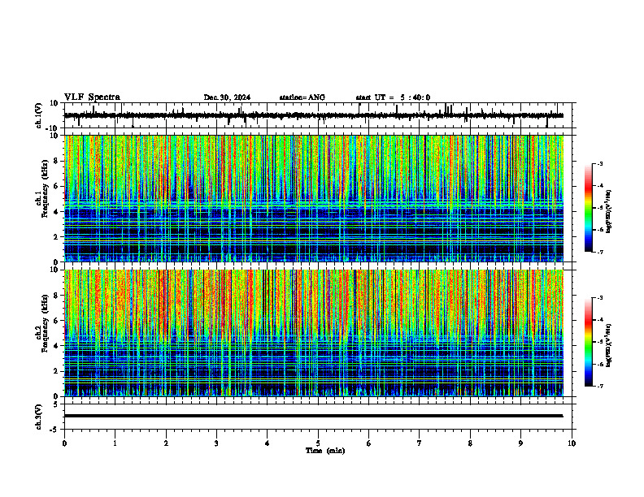Click the time axis tick label '5'
The width and height of the screenshot is (644, 497).
click(x=318, y=443)
